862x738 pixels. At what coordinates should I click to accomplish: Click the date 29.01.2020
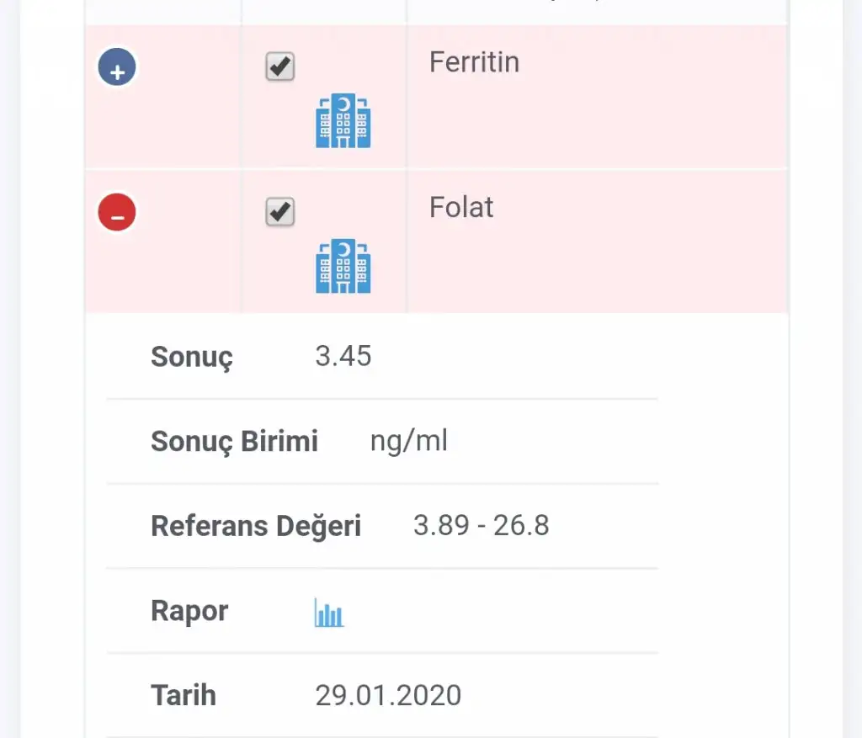pyautogui.click(x=388, y=695)
